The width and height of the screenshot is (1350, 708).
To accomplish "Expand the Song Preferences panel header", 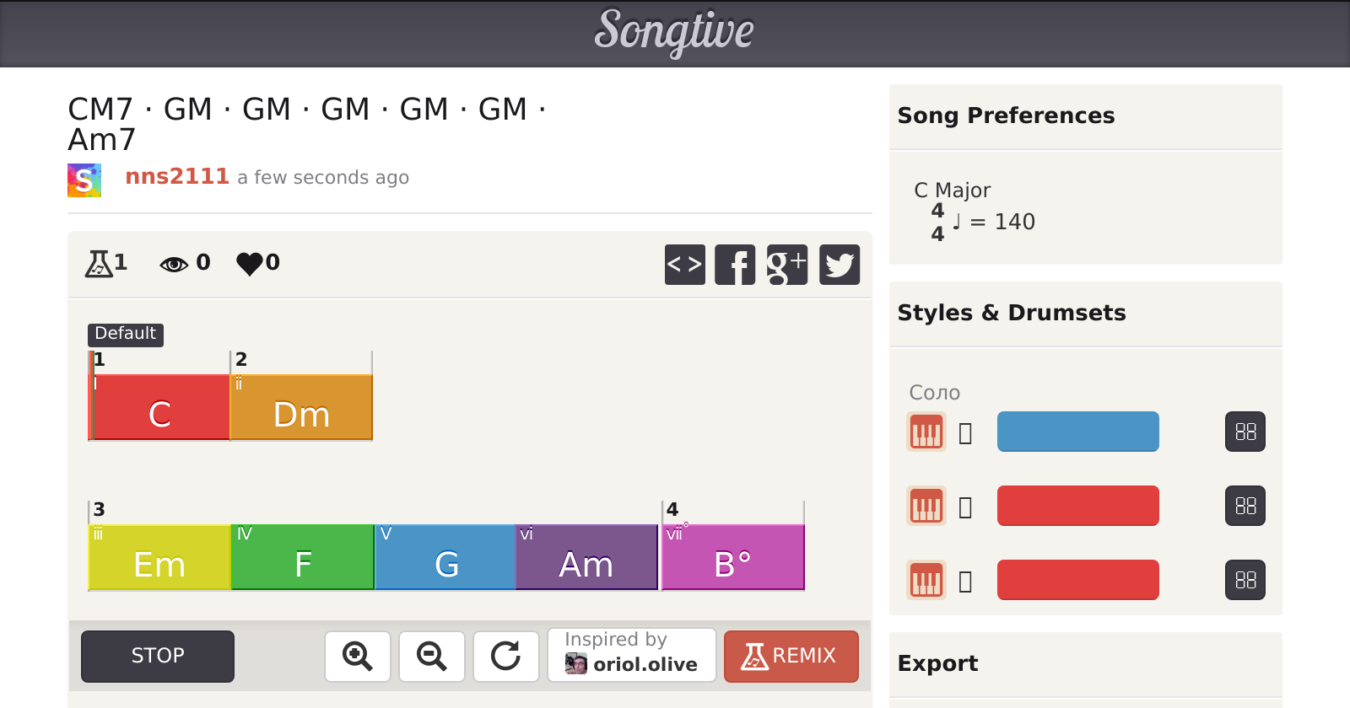I will (x=1085, y=116).
